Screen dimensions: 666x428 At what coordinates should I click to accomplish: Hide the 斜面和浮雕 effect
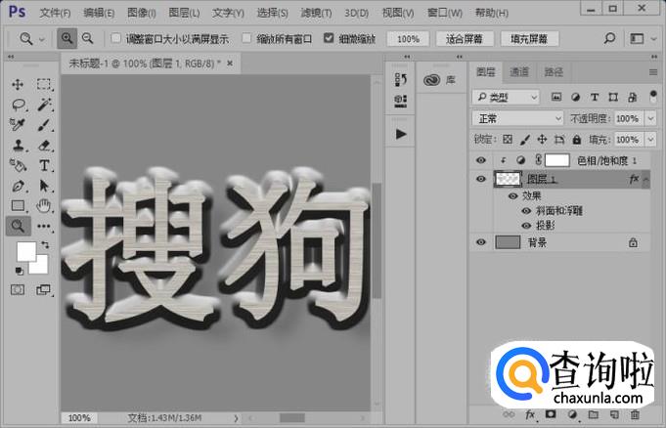click(x=526, y=211)
